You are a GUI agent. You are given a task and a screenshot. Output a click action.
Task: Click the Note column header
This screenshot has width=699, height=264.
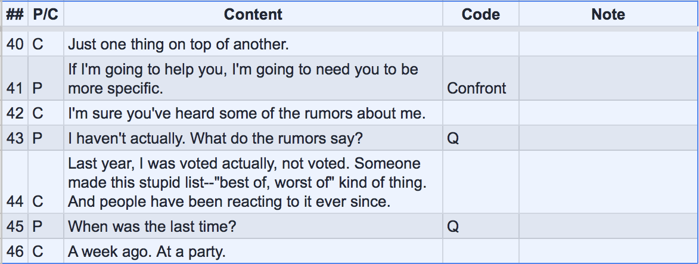(608, 14)
